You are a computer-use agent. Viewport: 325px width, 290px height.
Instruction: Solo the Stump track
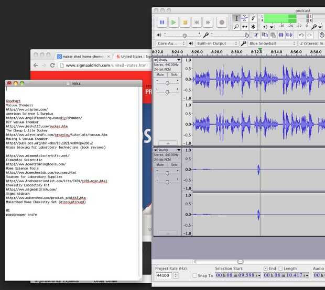[x=174, y=165]
